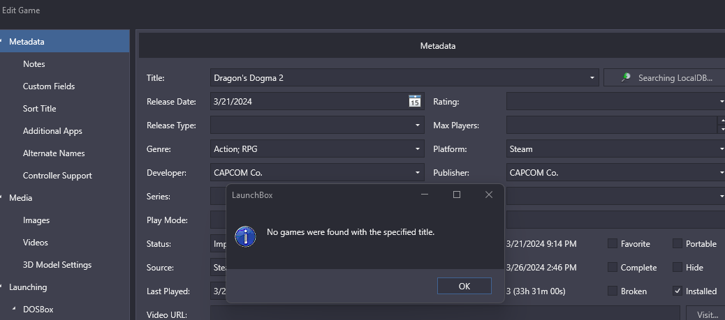Image resolution: width=725 pixels, height=320 pixels.
Task: Open the Additional Apps section
Action: click(x=52, y=130)
